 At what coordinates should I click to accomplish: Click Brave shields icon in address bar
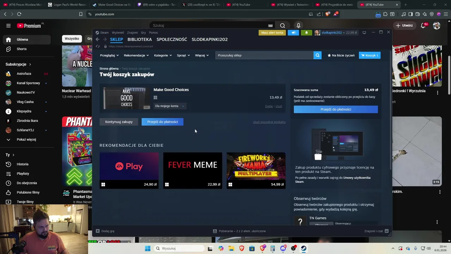click(x=327, y=14)
